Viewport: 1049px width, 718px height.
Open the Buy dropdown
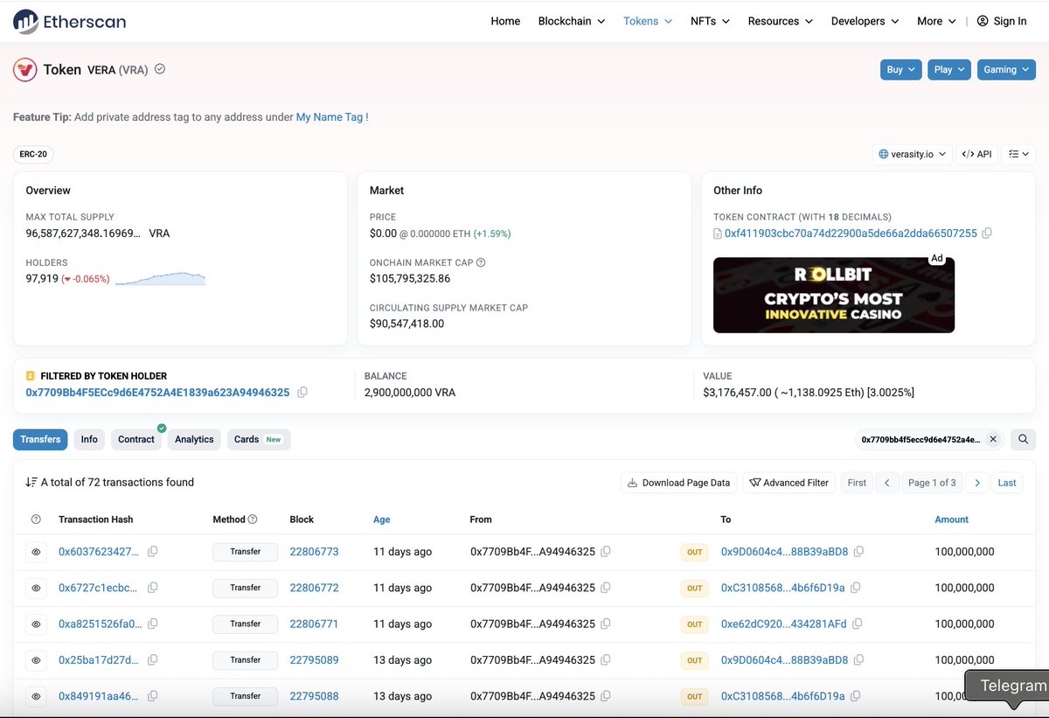coord(901,70)
